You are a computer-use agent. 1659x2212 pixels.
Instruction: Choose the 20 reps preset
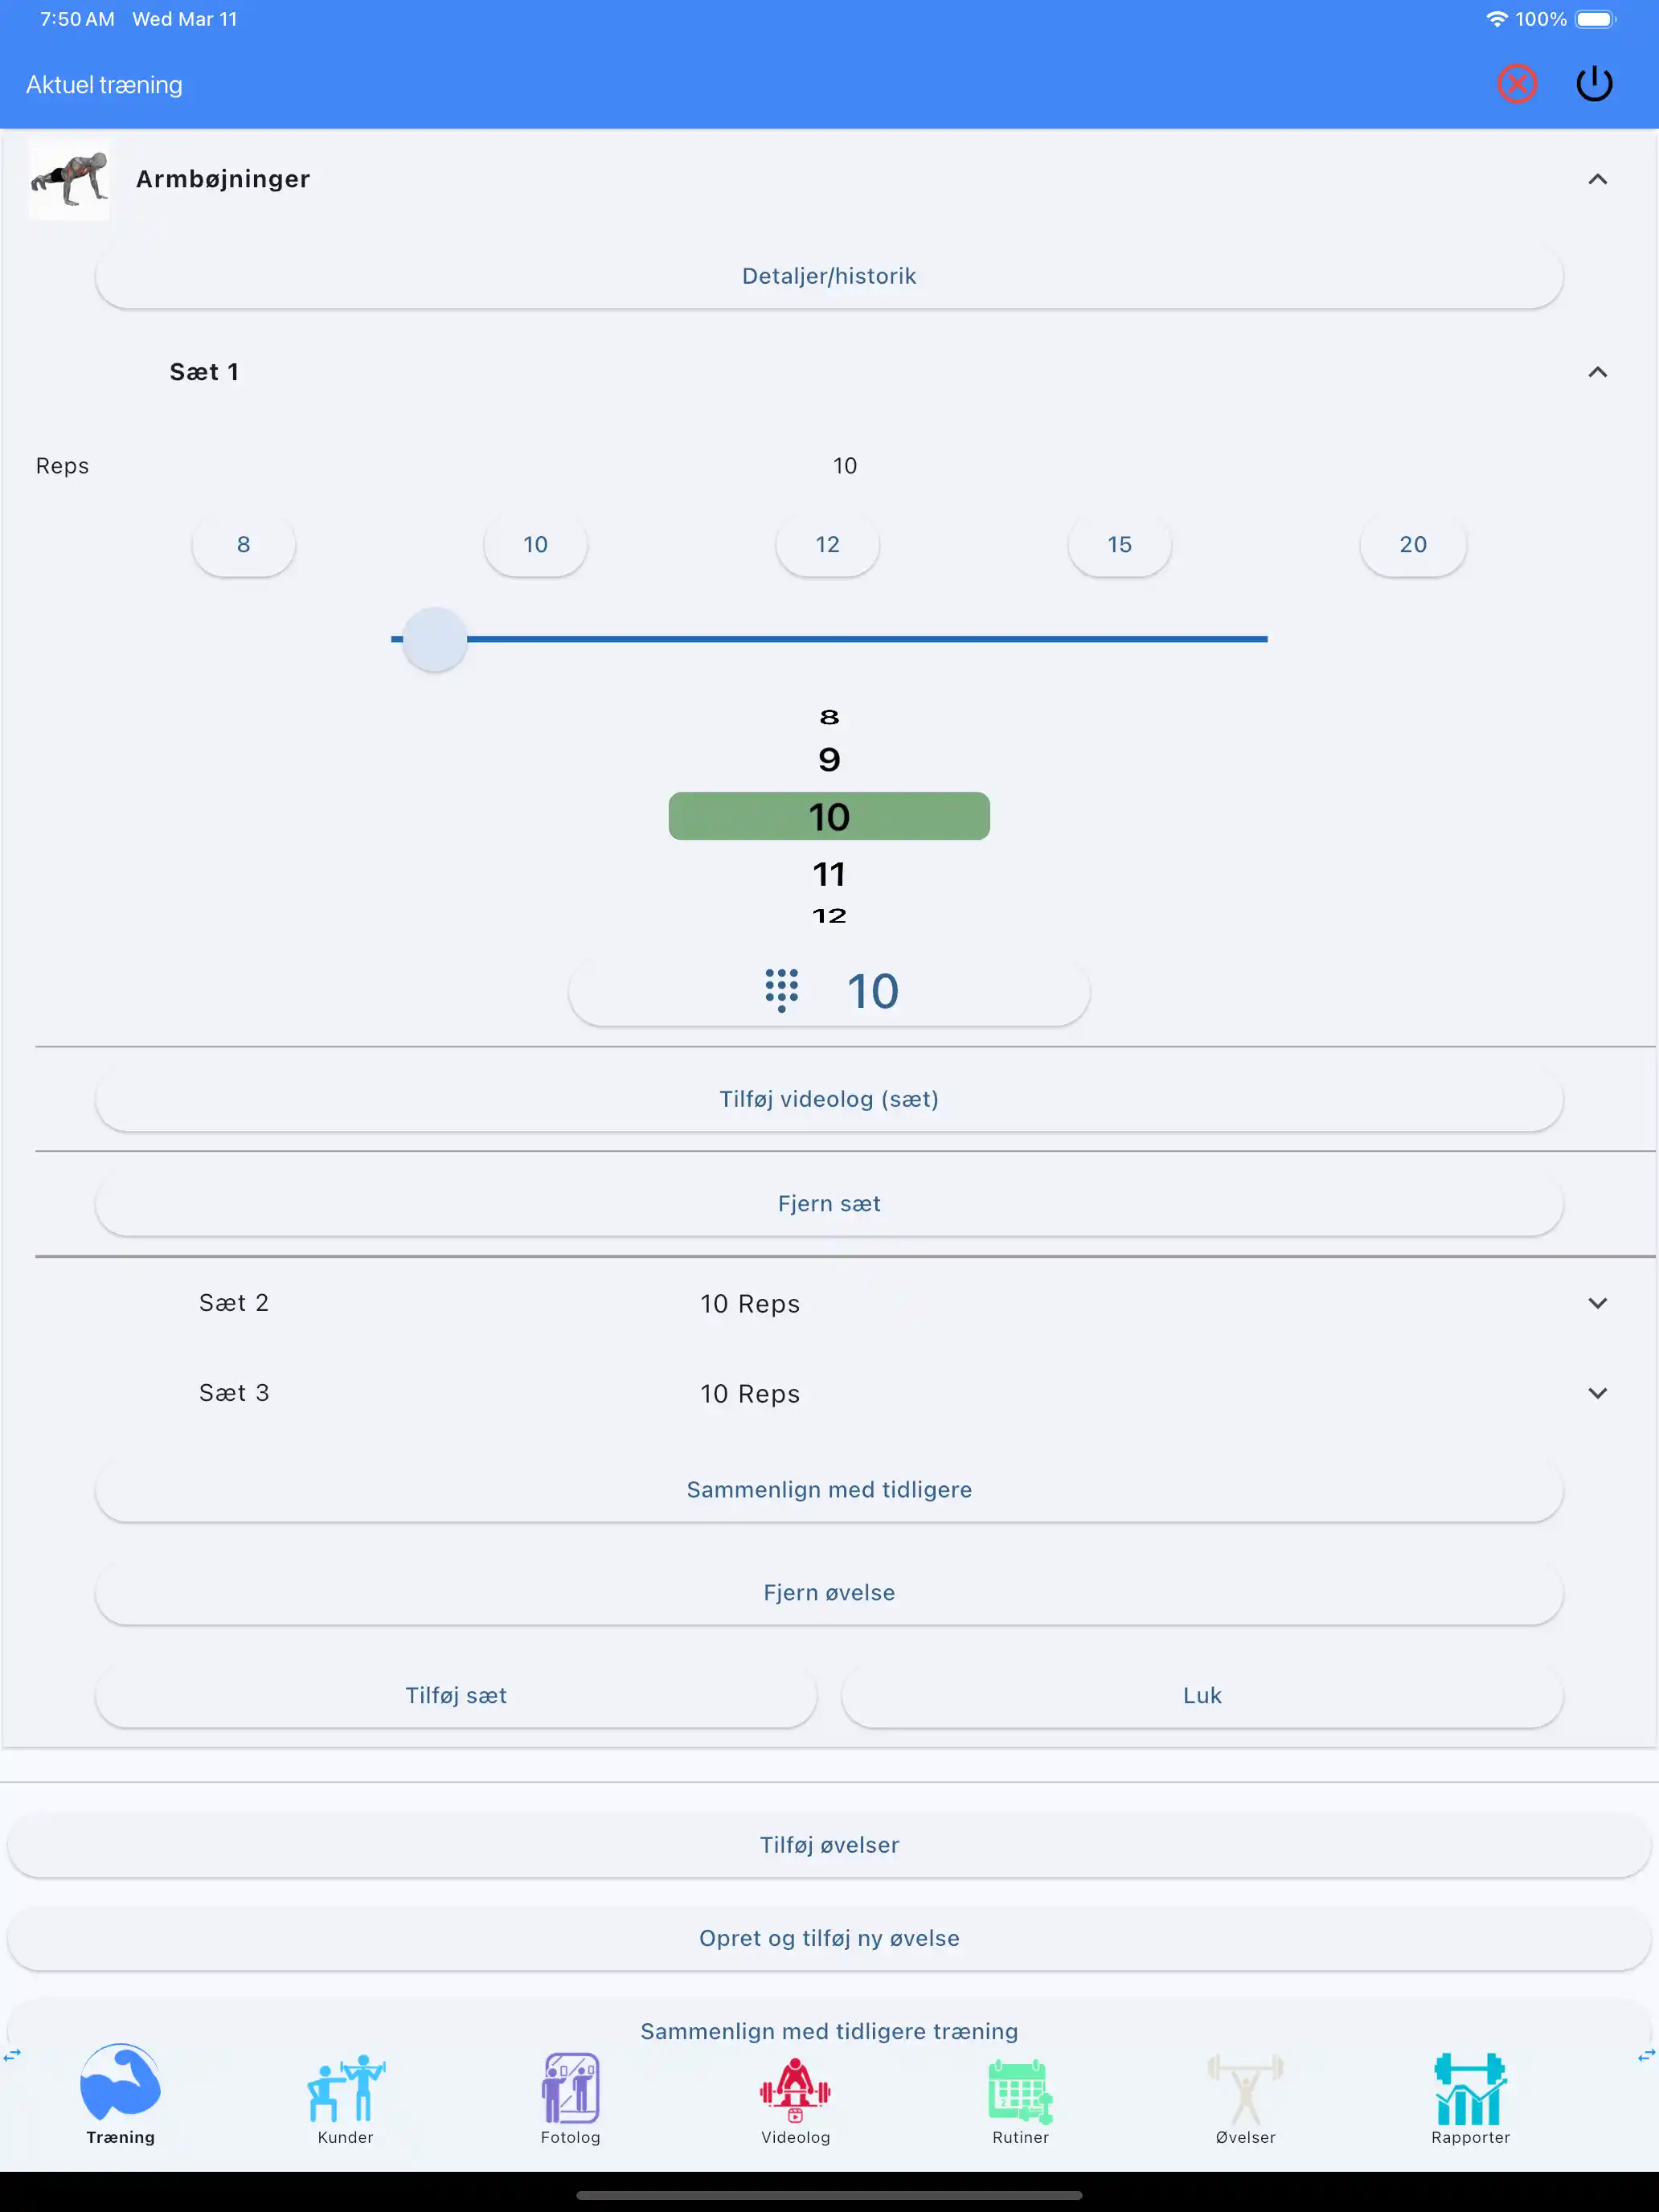tap(1412, 545)
